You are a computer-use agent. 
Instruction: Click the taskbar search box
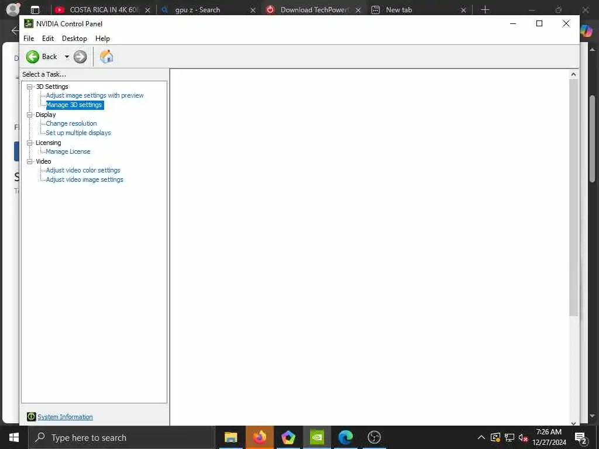[x=122, y=437]
